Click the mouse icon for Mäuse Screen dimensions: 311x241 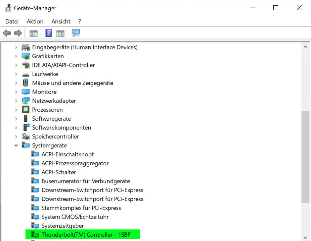pyautogui.click(x=25, y=83)
